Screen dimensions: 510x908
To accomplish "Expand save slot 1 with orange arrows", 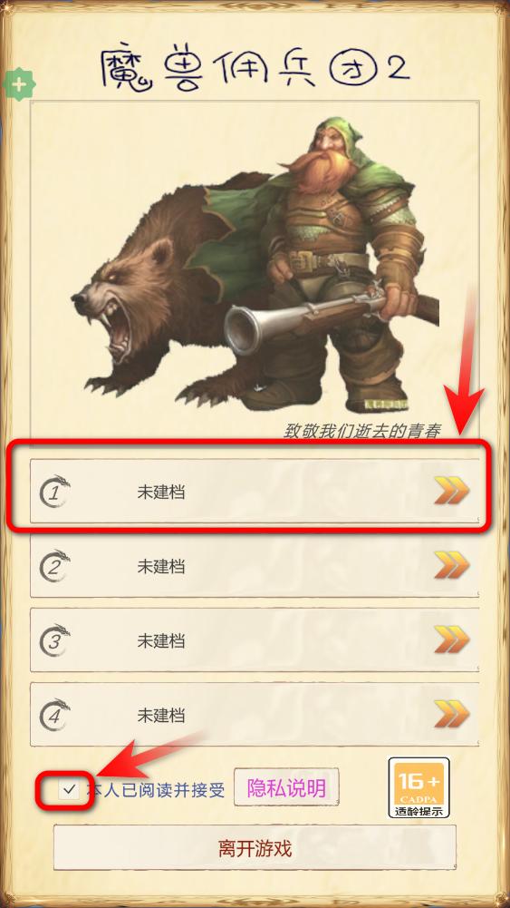I will 452,492.
